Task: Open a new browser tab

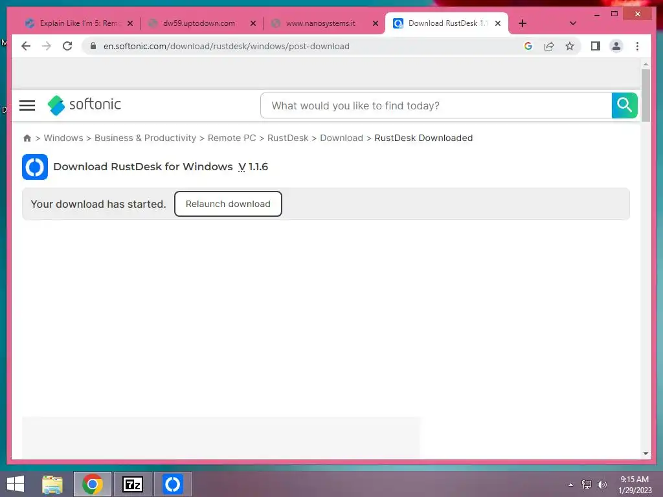Action: pos(523,23)
